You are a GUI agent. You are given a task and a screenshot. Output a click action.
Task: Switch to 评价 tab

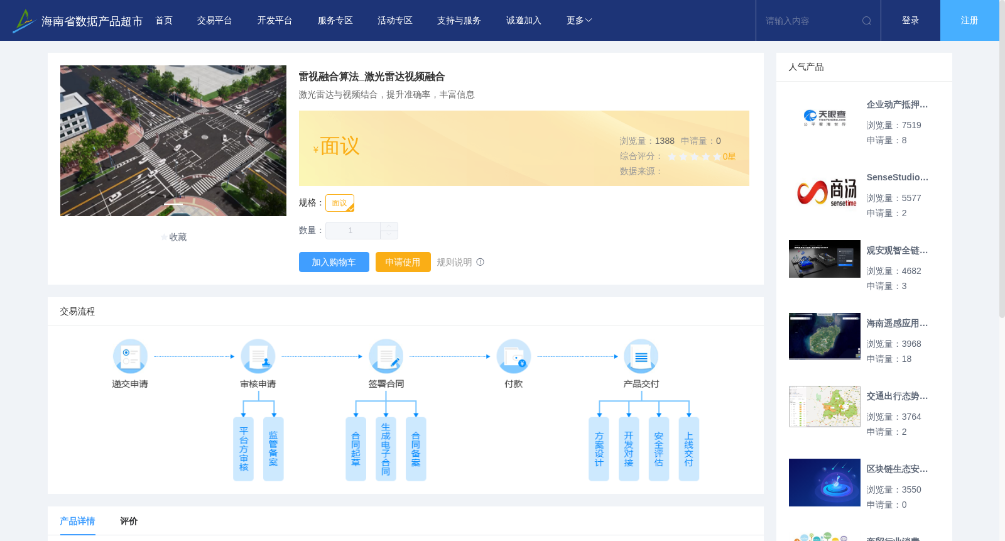point(129,521)
